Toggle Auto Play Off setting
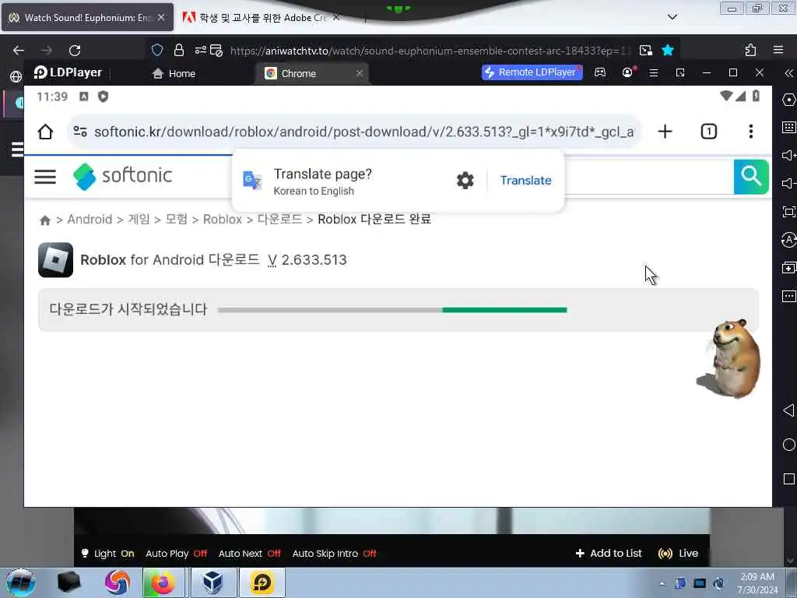797x598 pixels. 177,554
